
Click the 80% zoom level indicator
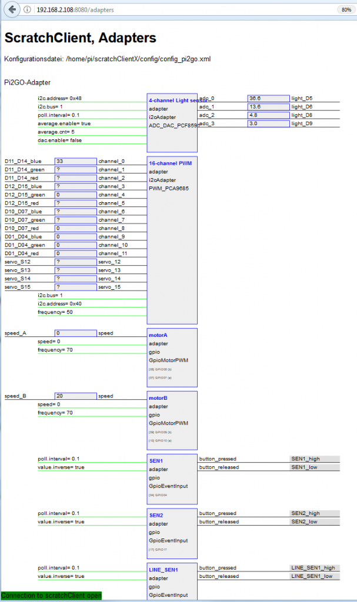[x=345, y=10]
